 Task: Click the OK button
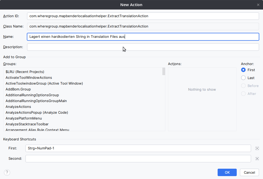click(227, 172)
